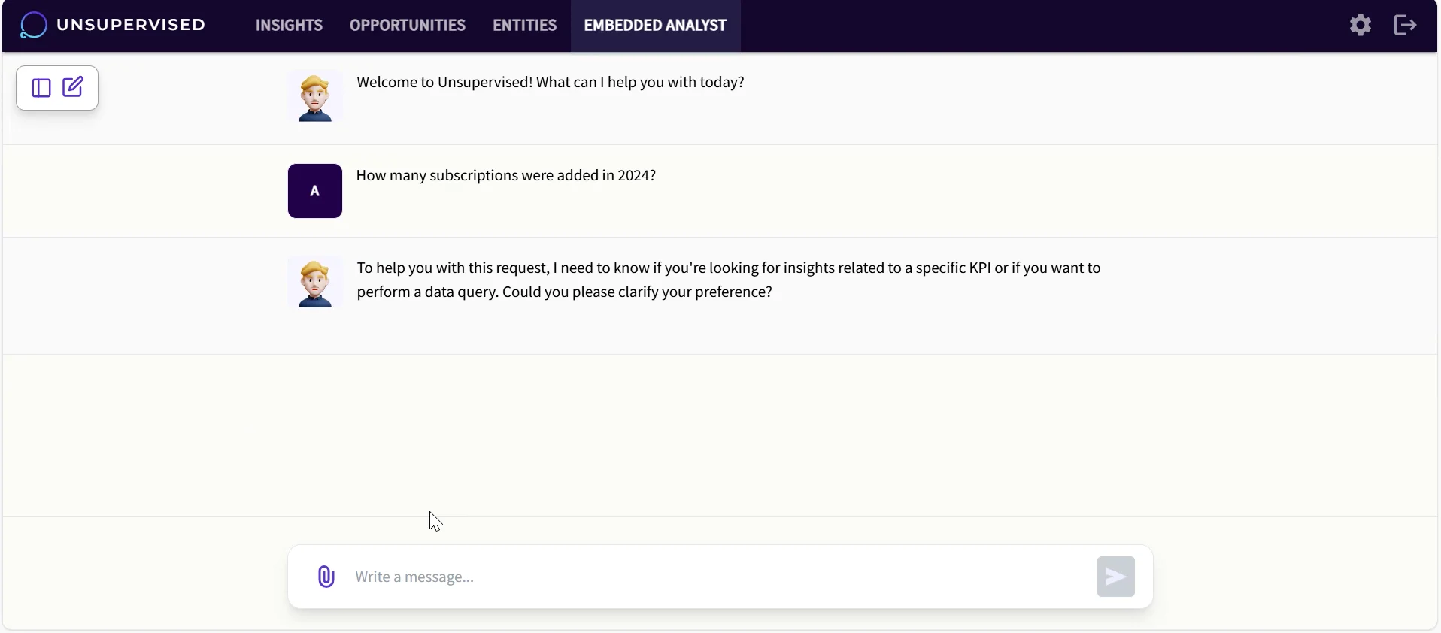Log out using the exit icon
The height and width of the screenshot is (633, 1441).
click(1405, 26)
